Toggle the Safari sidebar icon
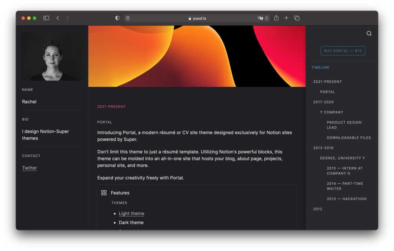 (46, 18)
